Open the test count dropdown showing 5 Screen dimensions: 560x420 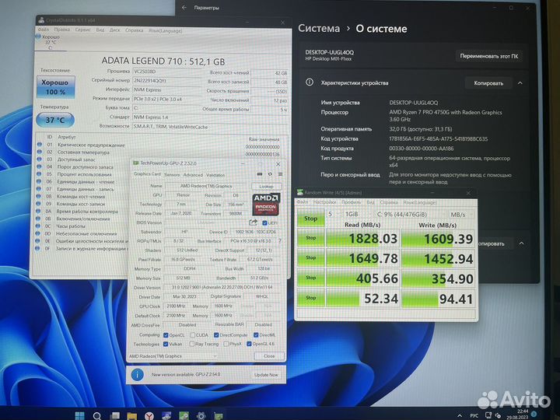pyautogui.click(x=334, y=214)
